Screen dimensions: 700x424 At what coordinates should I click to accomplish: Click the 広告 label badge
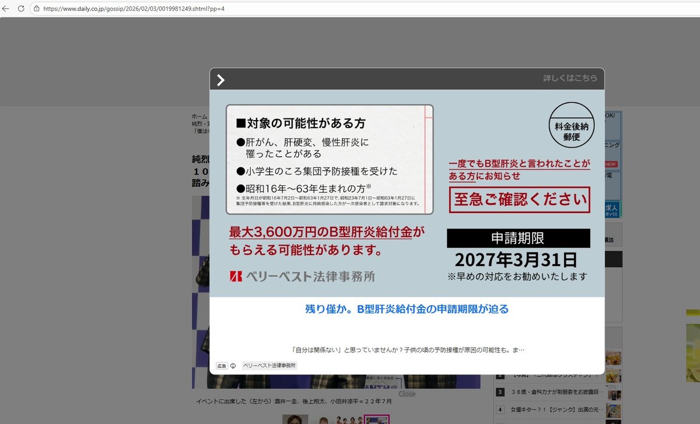point(222,366)
